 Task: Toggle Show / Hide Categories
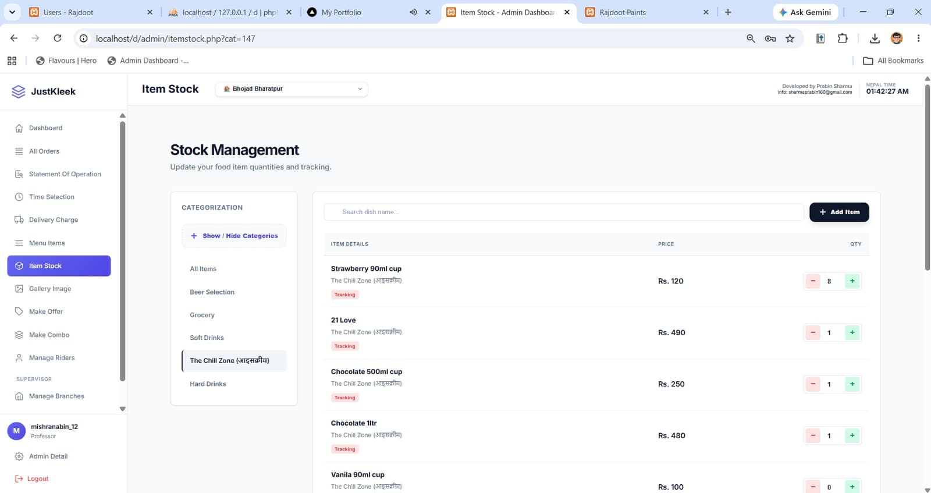pyautogui.click(x=234, y=236)
